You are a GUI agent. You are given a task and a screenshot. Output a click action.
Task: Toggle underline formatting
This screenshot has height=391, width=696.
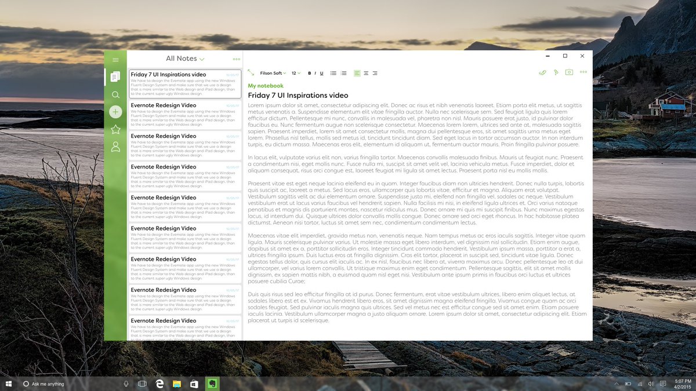coord(322,74)
